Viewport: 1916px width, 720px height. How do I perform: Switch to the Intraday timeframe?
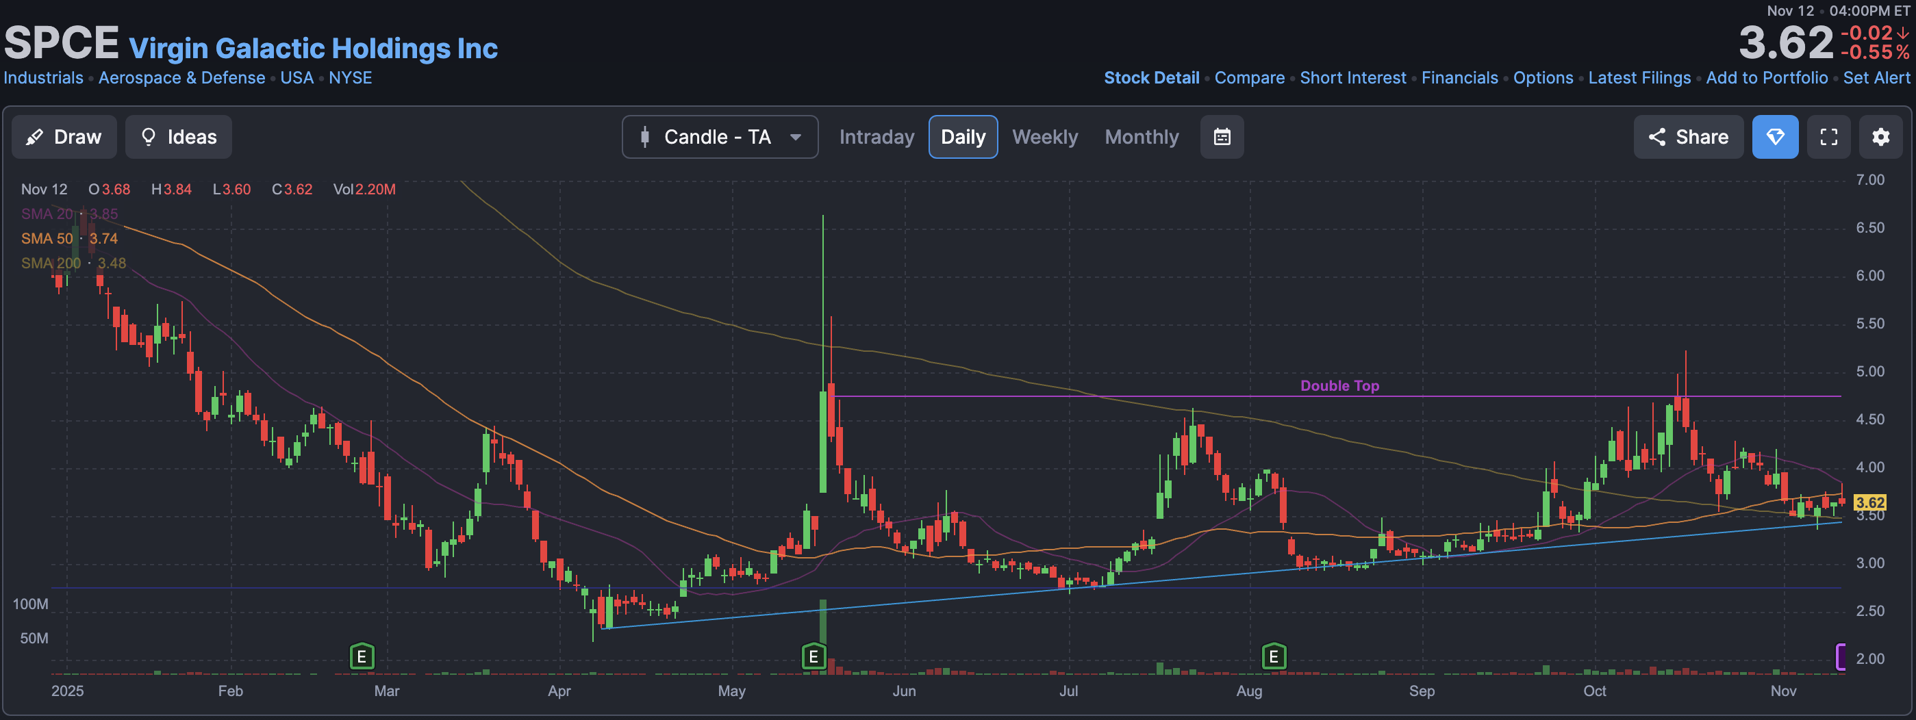point(877,137)
